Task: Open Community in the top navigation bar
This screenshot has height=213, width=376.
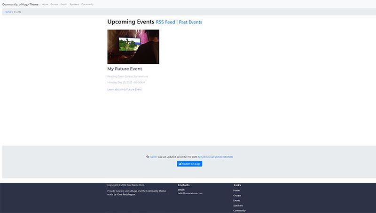Action: coord(87,4)
